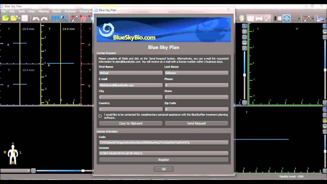Image resolution: width=327 pixels, height=184 pixels.
Task: Expand the toolbar overflow chevron before histogram
Action: click(313, 19)
